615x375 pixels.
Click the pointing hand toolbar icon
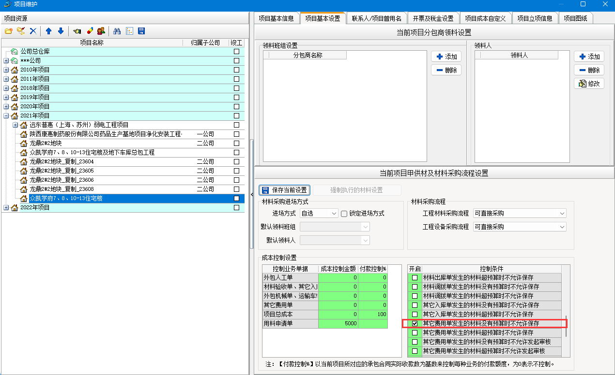point(77,31)
